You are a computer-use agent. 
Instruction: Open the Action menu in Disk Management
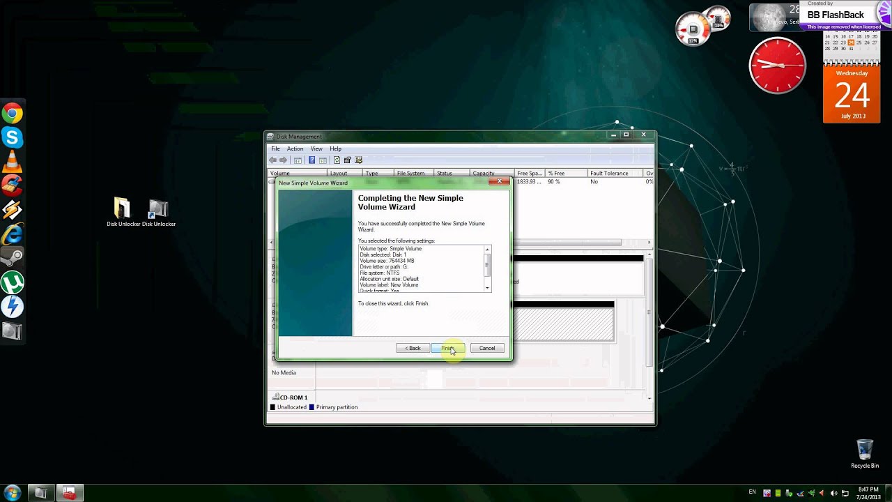295,149
